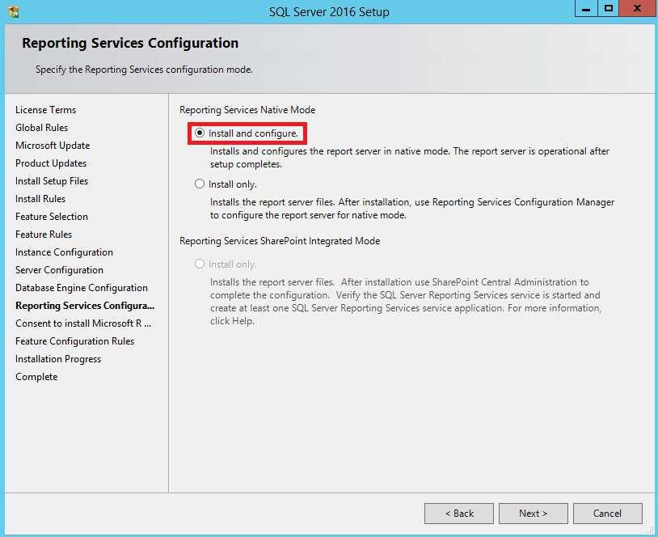The width and height of the screenshot is (658, 537).
Task: Click the Next button
Action: 533,513
